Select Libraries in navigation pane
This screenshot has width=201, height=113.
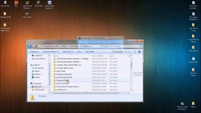click(x=35, y=65)
